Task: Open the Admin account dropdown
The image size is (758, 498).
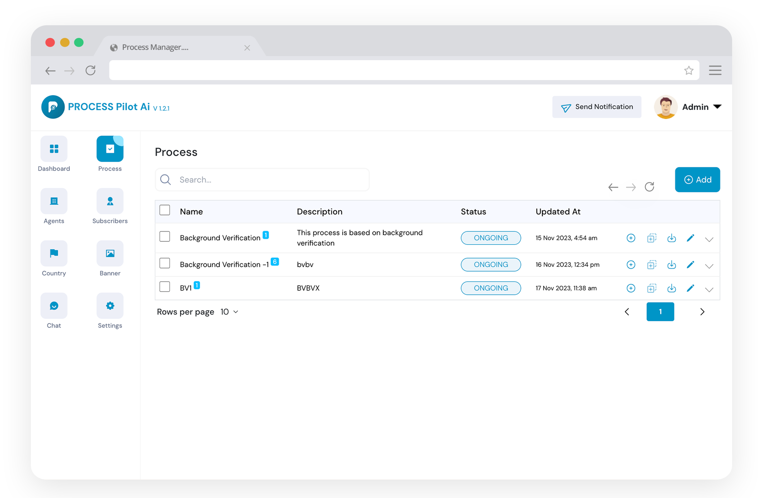Action: tap(701, 107)
